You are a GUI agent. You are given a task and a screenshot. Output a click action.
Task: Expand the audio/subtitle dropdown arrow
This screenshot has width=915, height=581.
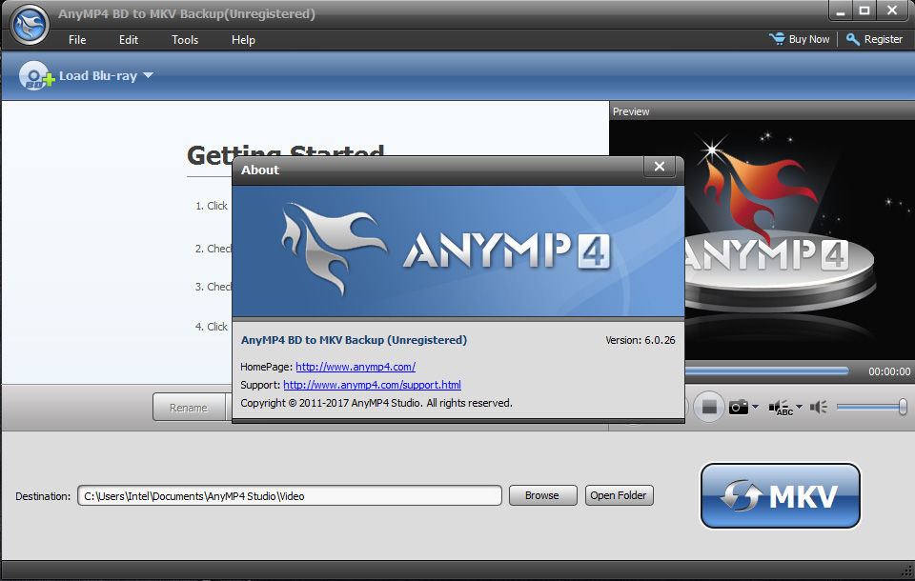(799, 408)
